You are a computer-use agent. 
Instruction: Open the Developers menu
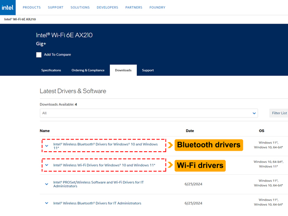point(107,8)
